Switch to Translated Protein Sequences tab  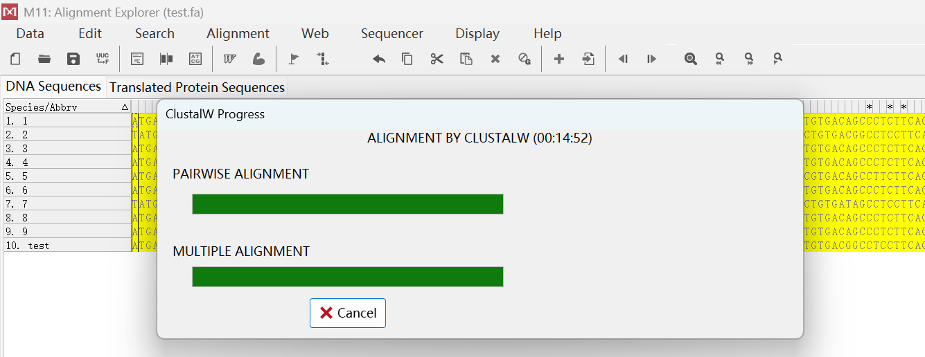click(x=197, y=88)
